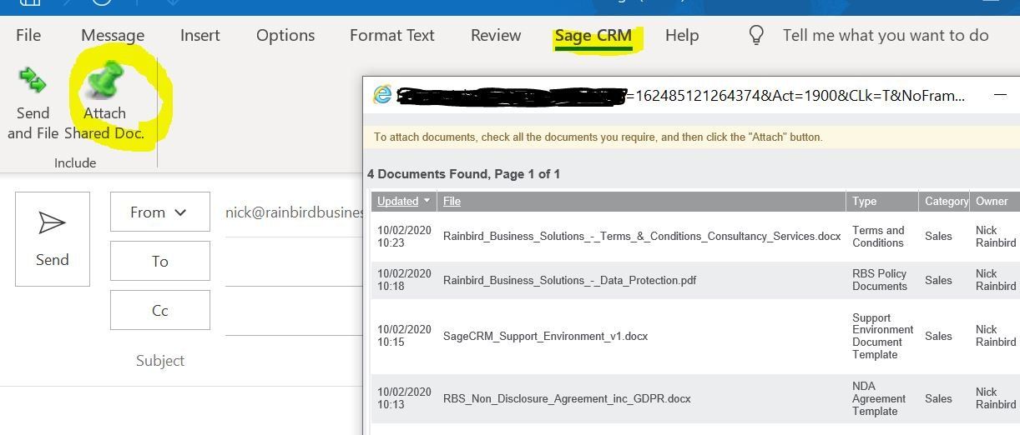Select Terms_&_Conditions_Consultancy_Services.docx file row
This screenshot has width=1020, height=435.
point(642,236)
